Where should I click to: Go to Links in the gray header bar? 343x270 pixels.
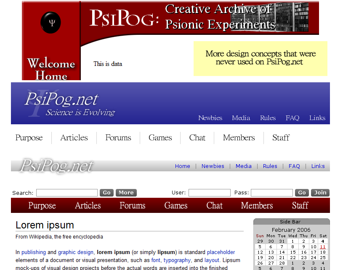pos(318,166)
